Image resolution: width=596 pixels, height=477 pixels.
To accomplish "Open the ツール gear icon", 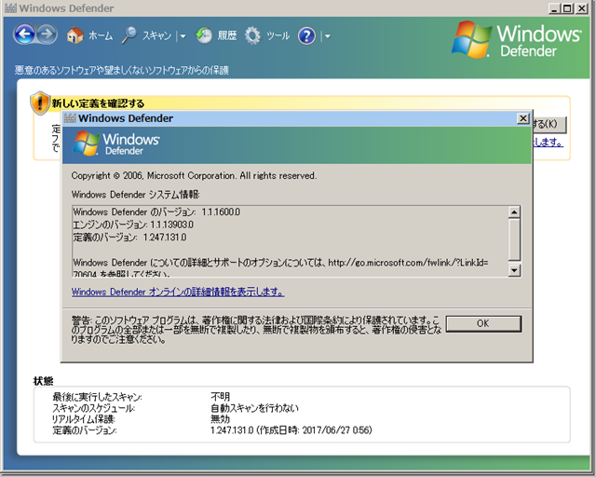I will coord(252,35).
